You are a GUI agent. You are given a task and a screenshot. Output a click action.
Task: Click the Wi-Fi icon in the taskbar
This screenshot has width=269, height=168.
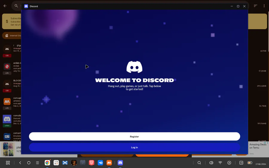(x=220, y=163)
